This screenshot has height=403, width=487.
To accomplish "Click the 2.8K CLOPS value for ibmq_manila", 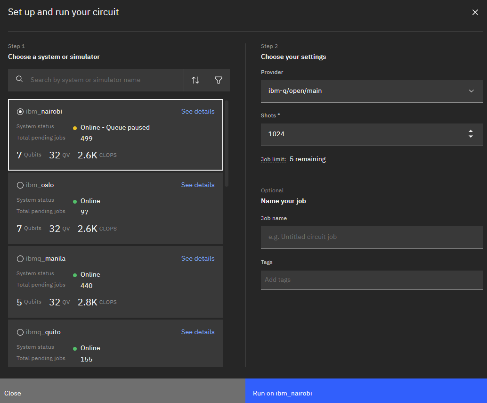I will click(97, 302).
